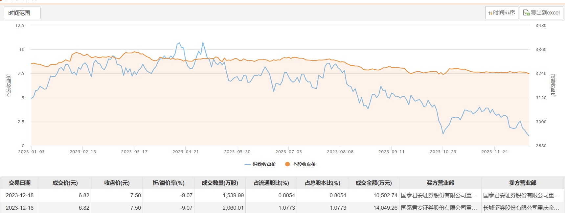Click the 2023-04-21 x-axis date label

tap(186, 152)
